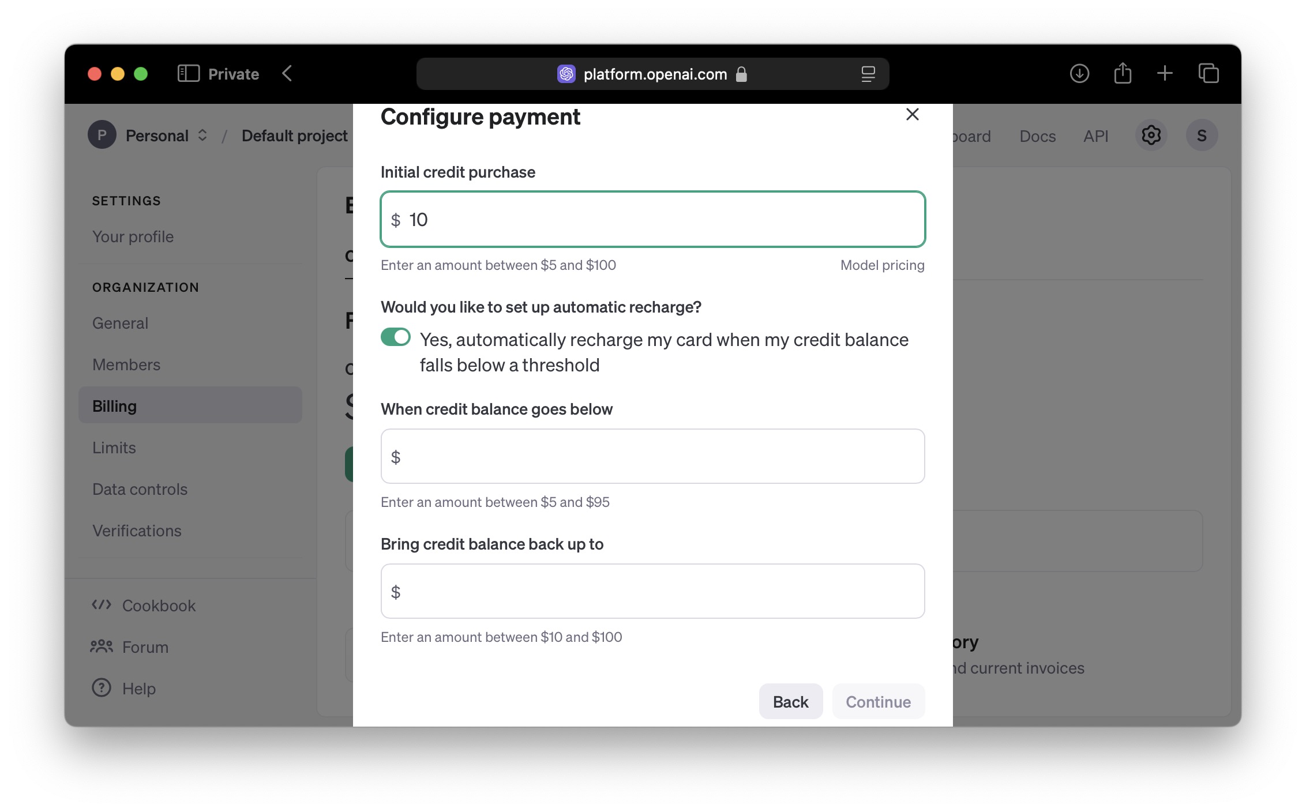Click the padlock icon next to URL
Screen dimensions: 1306x812
(741, 74)
